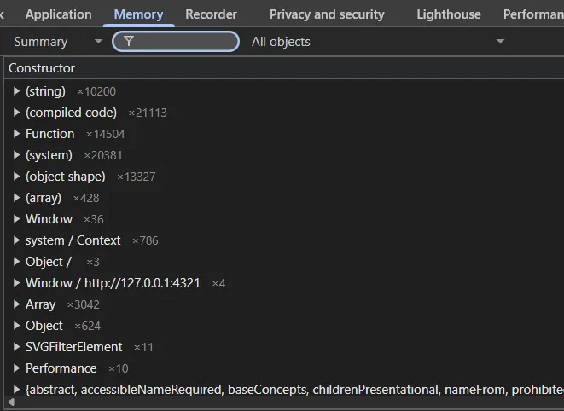The width and height of the screenshot is (564, 411).
Task: Open the Privacy and security tab
Action: 327,14
